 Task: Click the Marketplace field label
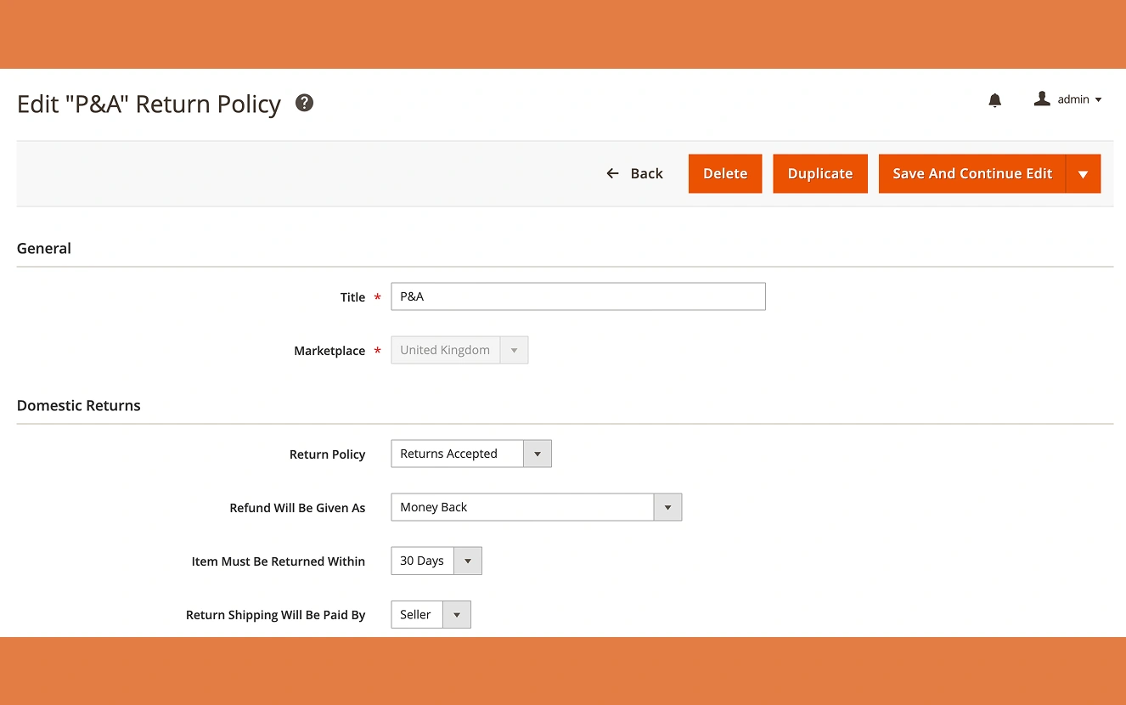(329, 351)
